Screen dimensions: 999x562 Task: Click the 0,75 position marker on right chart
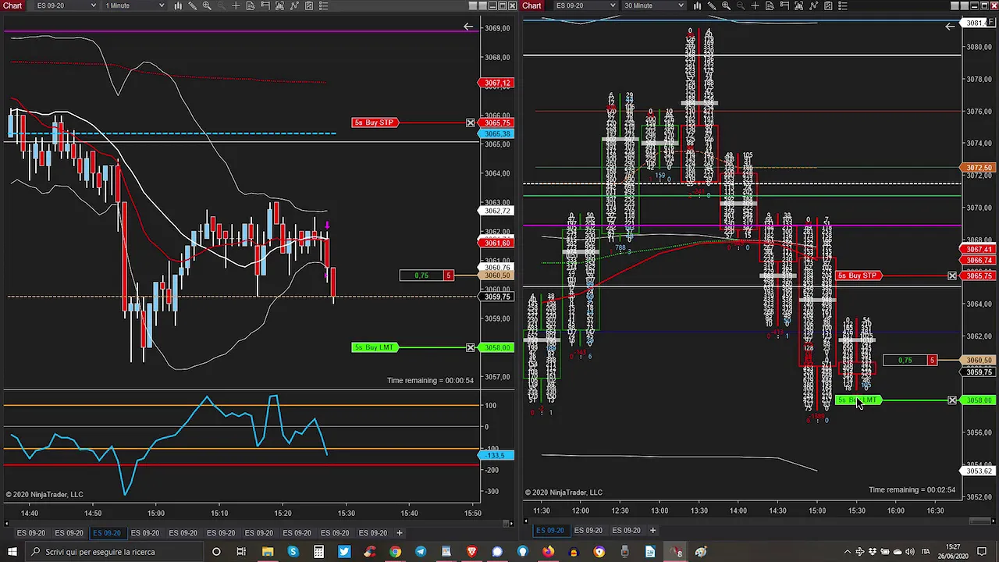coord(909,360)
